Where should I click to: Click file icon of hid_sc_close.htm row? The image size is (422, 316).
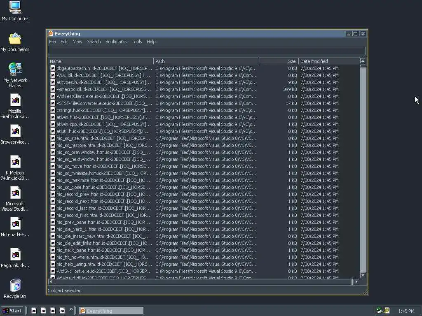point(53,187)
